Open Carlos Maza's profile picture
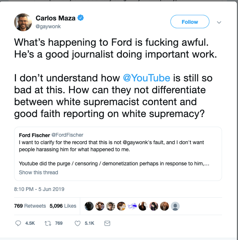The height and width of the screenshot is (240, 238). tap(23, 22)
